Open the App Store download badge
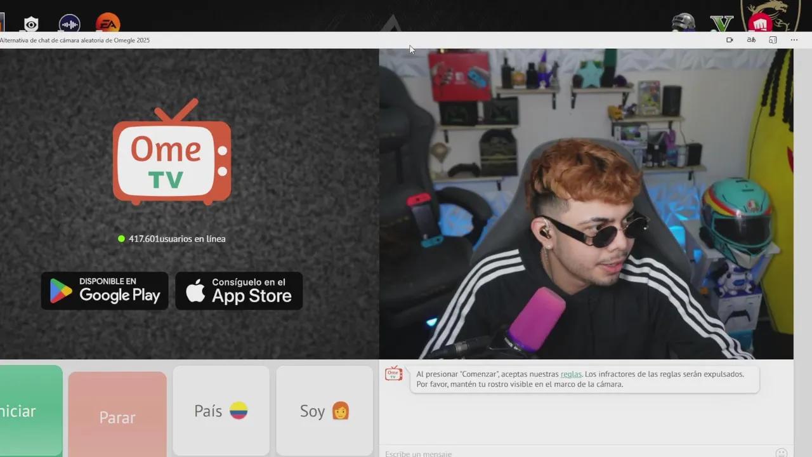This screenshot has height=457, width=812. (239, 291)
